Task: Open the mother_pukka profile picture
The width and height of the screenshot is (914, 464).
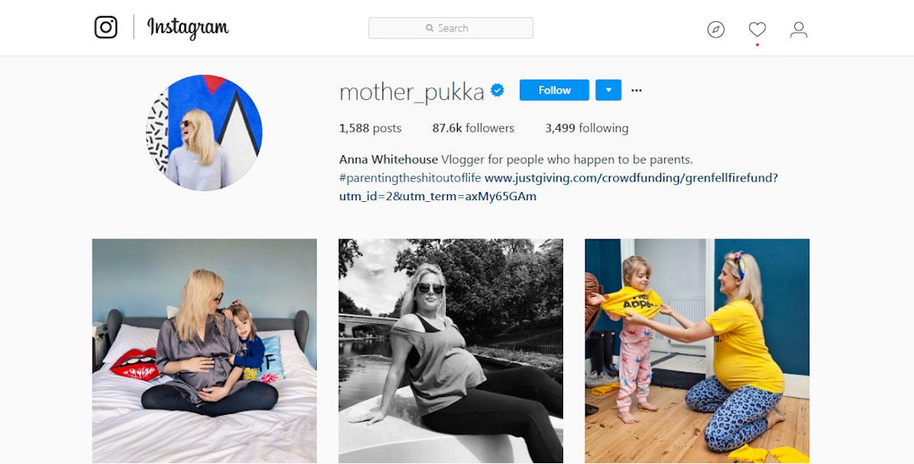Action: coord(204,132)
